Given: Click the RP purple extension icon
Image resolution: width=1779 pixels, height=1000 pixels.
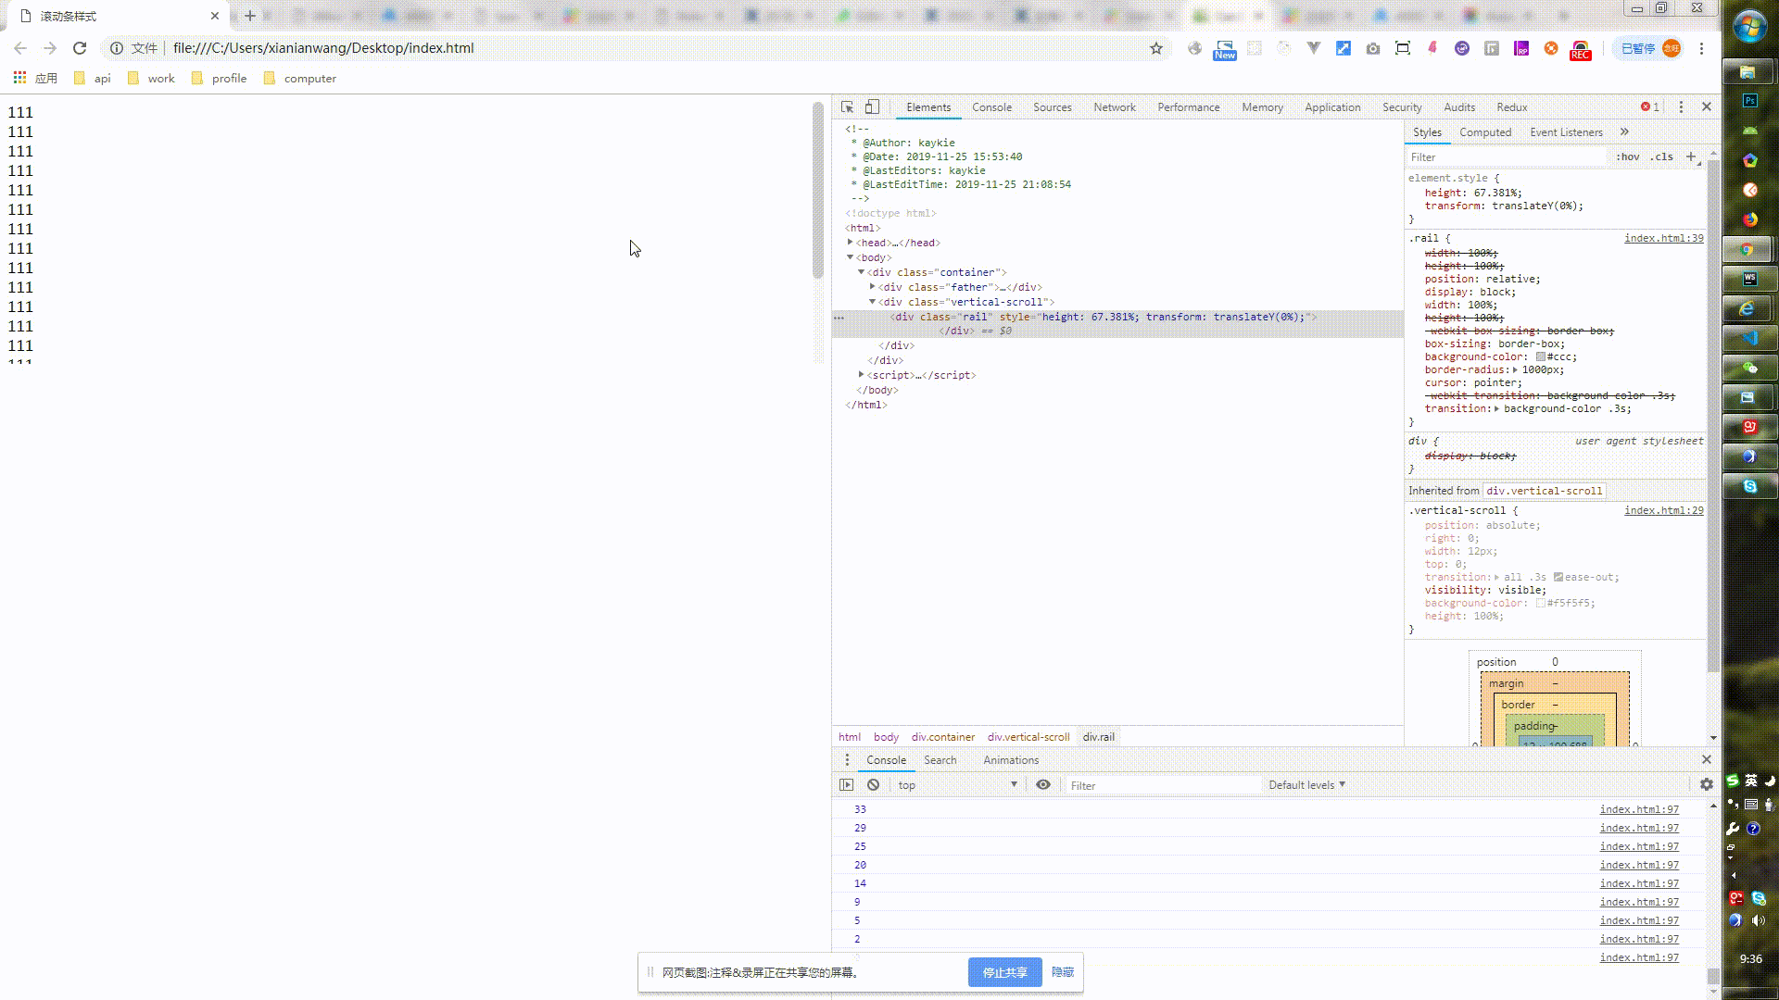Looking at the screenshot, I should pos(1520,48).
